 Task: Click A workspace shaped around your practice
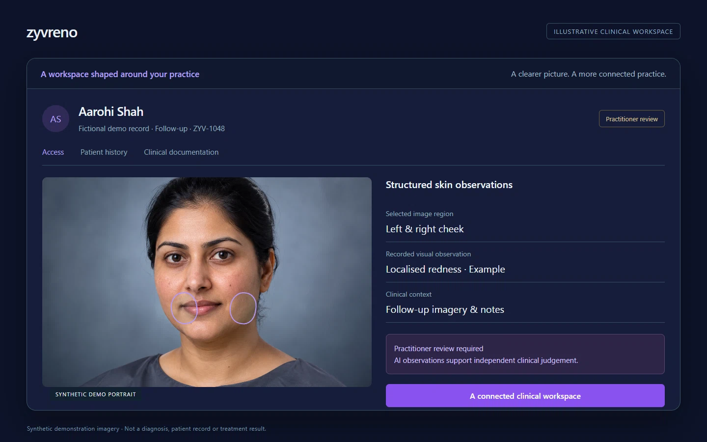(x=120, y=74)
